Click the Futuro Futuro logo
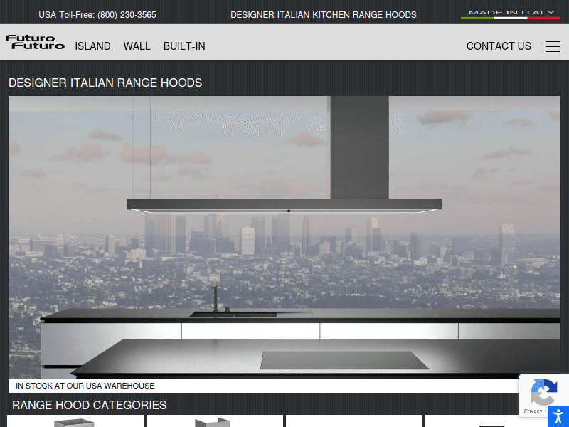This screenshot has width=569, height=427. 35,43
